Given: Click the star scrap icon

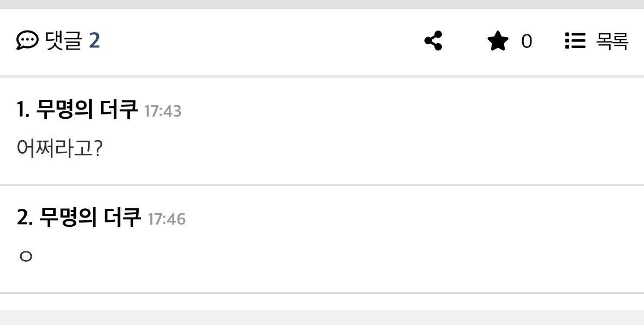Looking at the screenshot, I should (498, 41).
